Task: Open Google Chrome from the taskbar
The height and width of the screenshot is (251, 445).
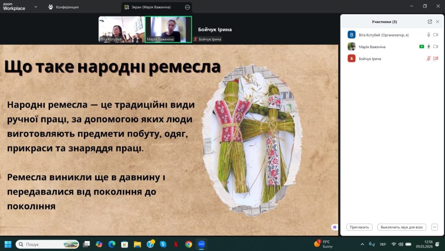Action: [189, 244]
